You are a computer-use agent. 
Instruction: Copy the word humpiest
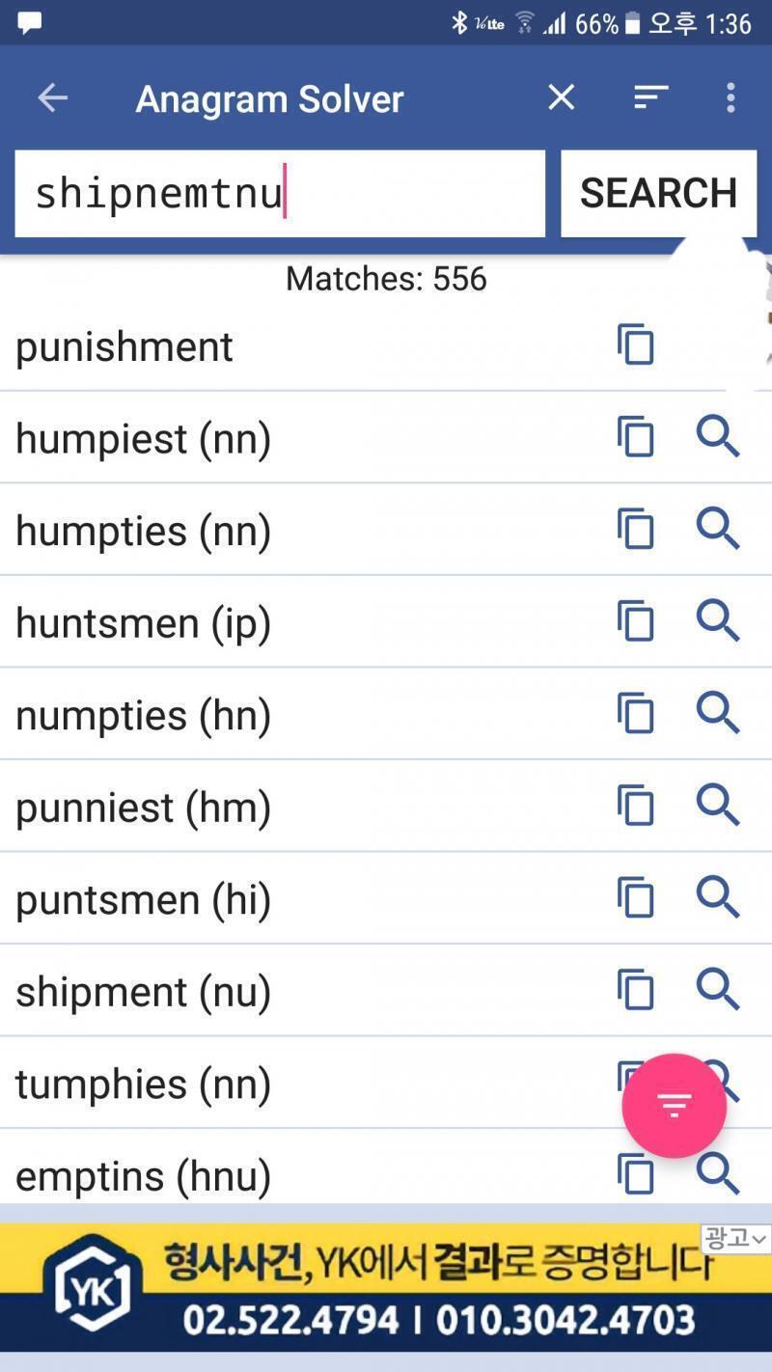point(636,438)
